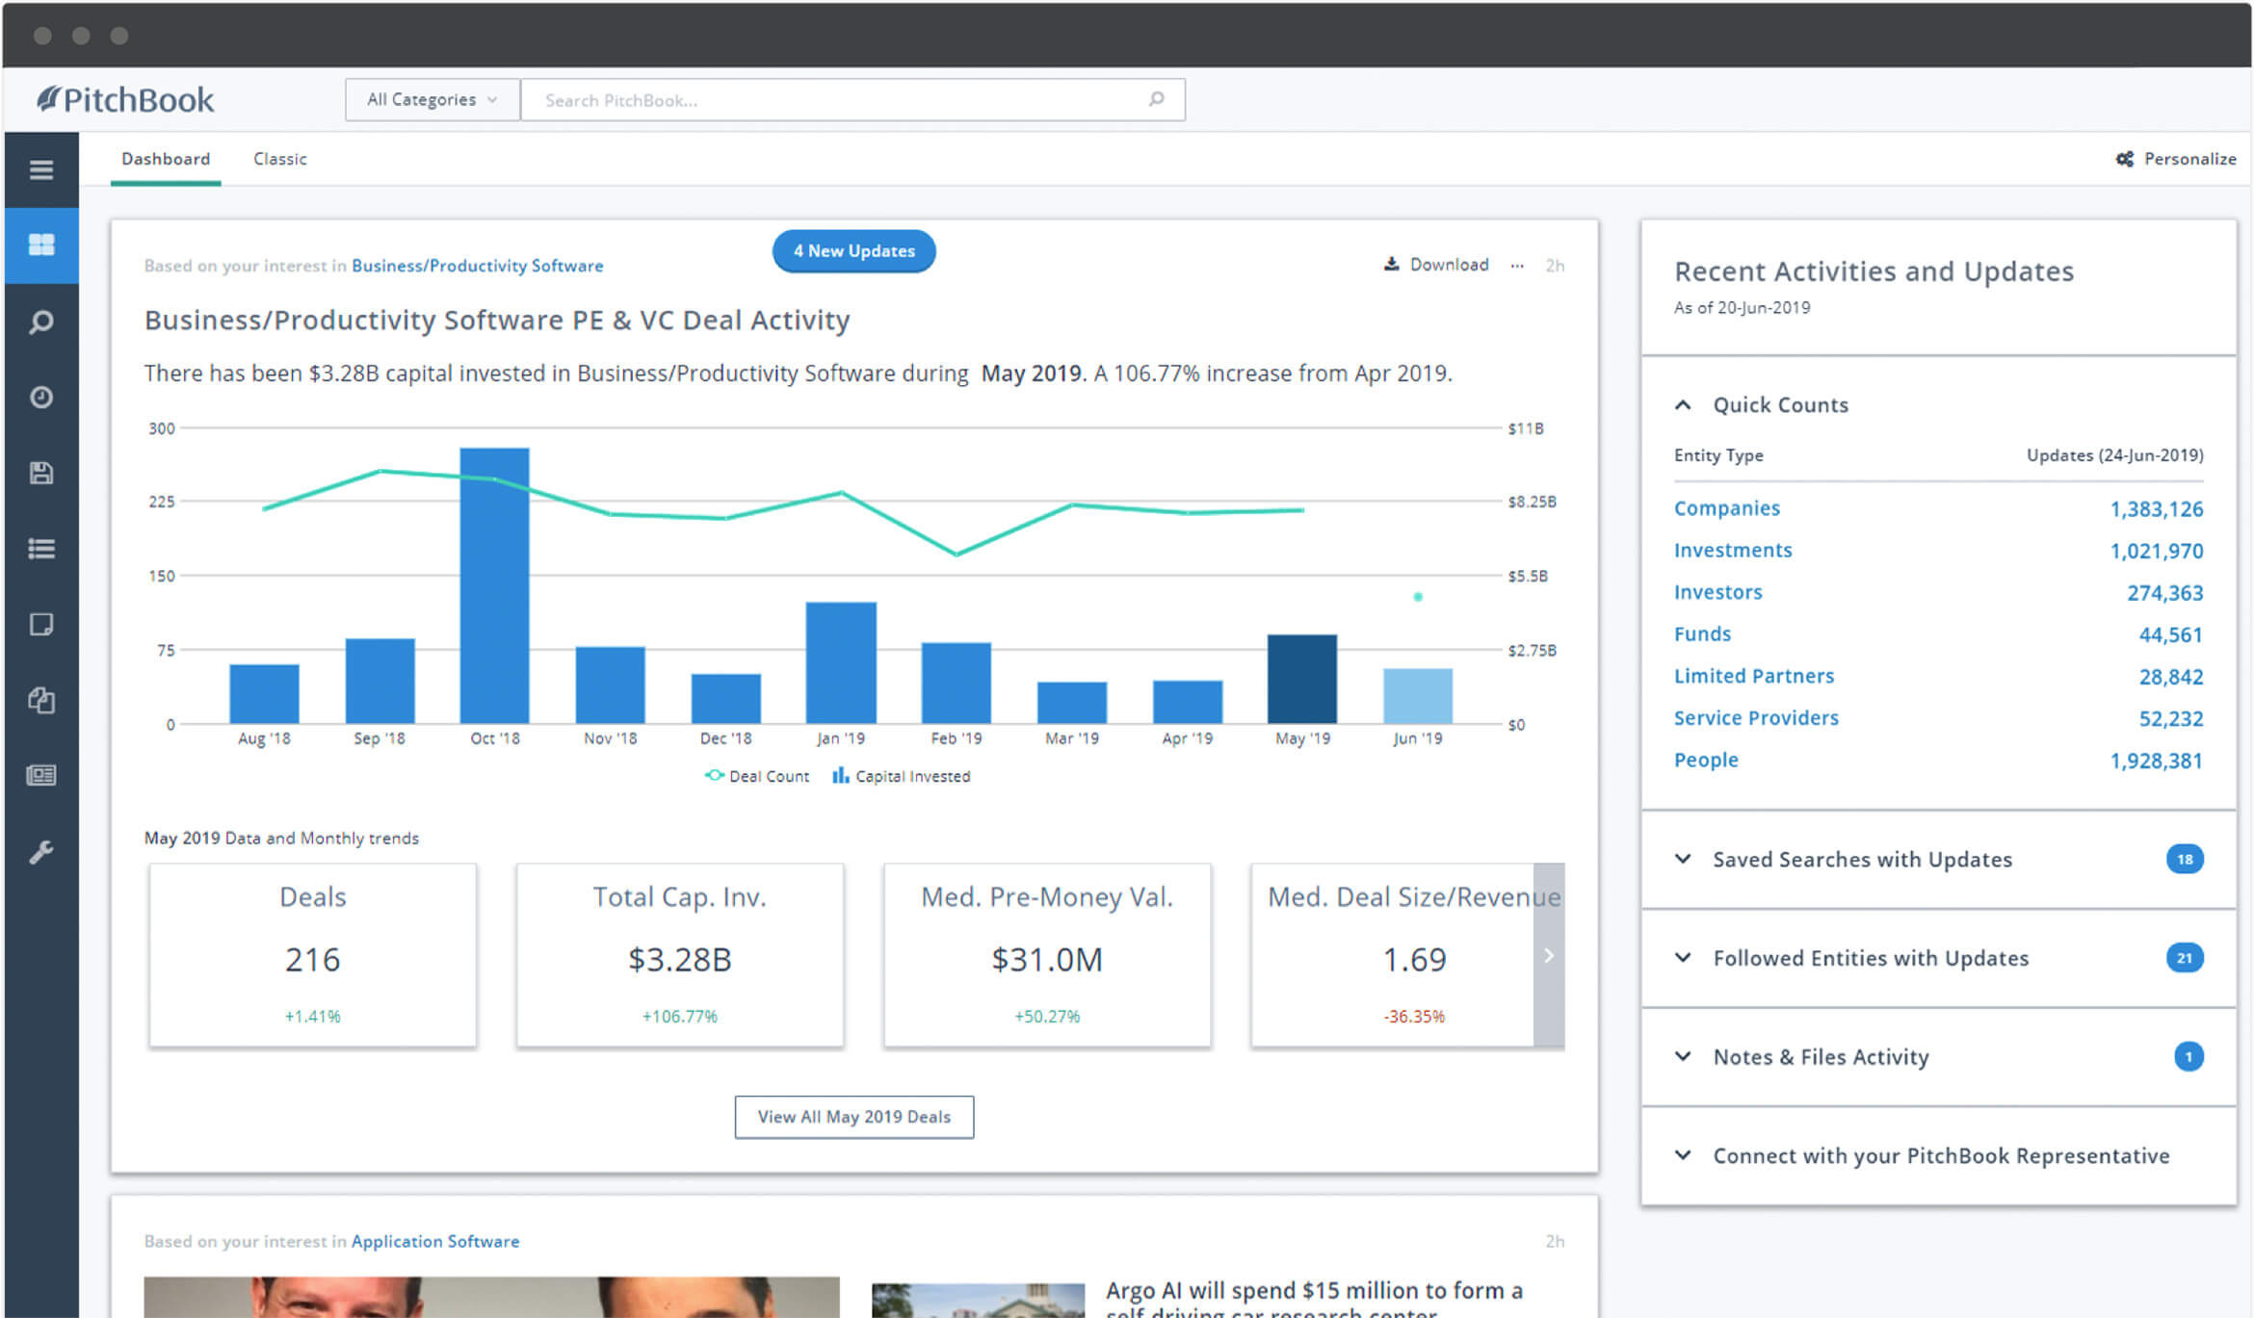Screen dimensions: 2254x1318
Task: Toggle Capital Invested legend item
Action: coord(902,776)
